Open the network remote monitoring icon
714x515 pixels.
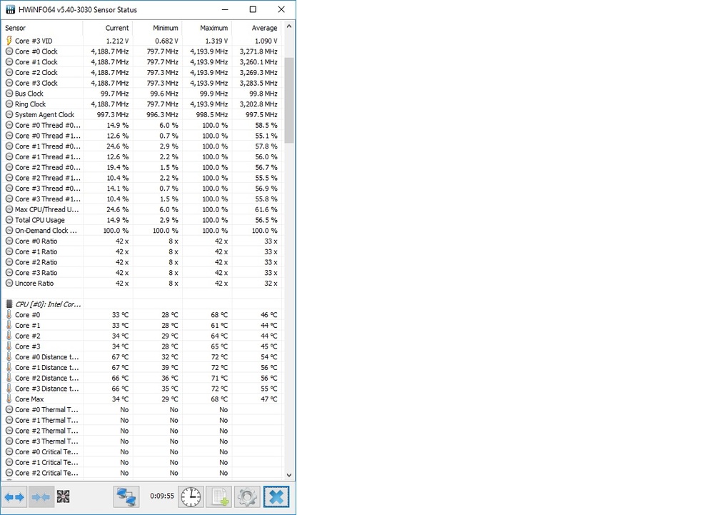127,496
